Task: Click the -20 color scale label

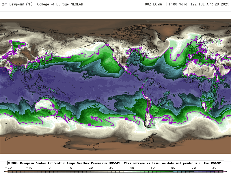Action: pyautogui.click(x=8, y=168)
